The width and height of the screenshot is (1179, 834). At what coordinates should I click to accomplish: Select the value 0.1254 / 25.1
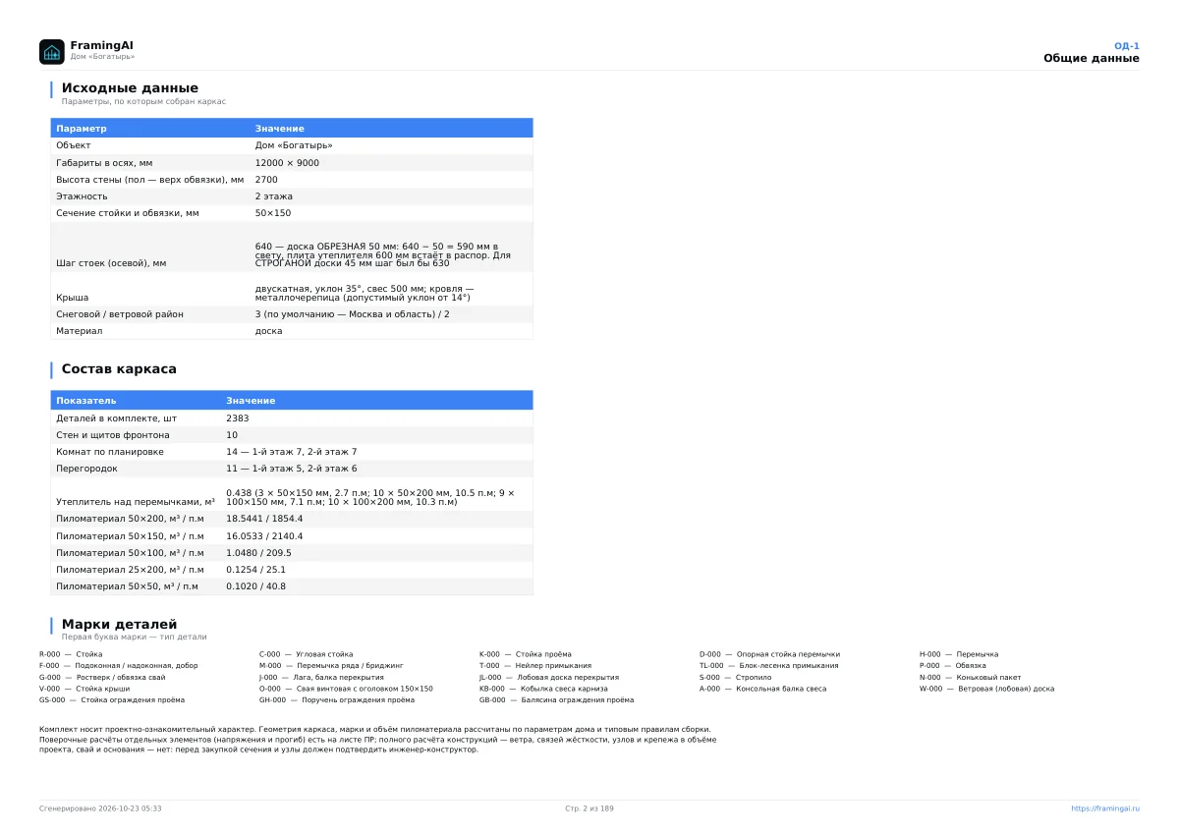click(255, 570)
